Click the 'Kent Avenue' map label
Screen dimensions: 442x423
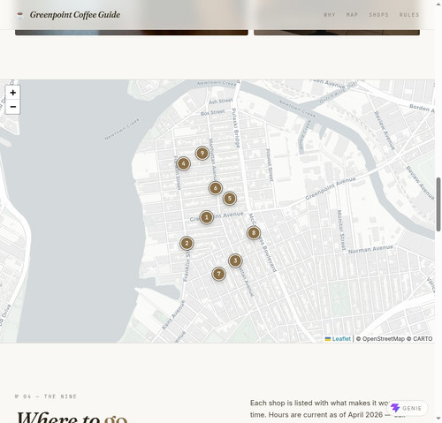pyautogui.click(x=173, y=314)
